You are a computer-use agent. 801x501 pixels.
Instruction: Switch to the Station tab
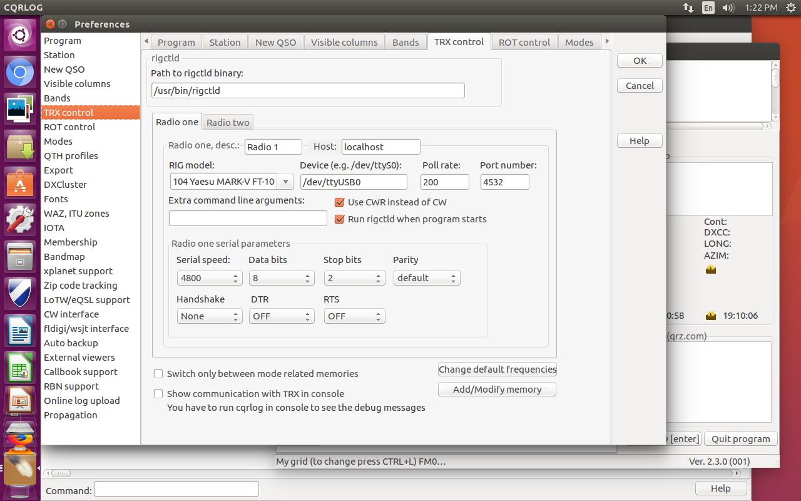pos(225,43)
